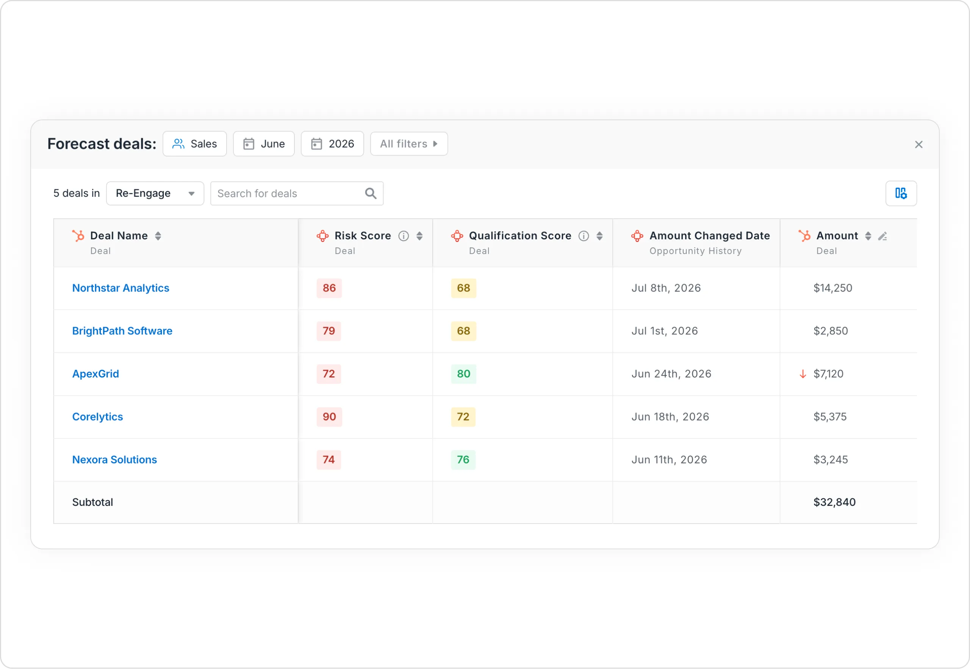This screenshot has width=970, height=669.
Task: Sort by Risk Score arrows
Action: [x=419, y=236]
